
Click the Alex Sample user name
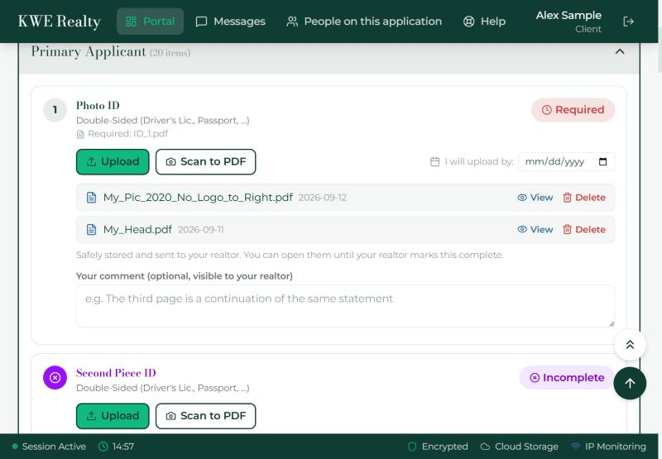pyautogui.click(x=568, y=16)
